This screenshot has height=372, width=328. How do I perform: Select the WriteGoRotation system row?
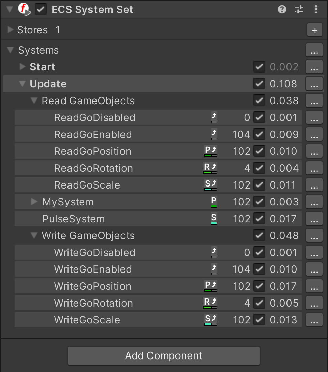[x=158, y=303]
